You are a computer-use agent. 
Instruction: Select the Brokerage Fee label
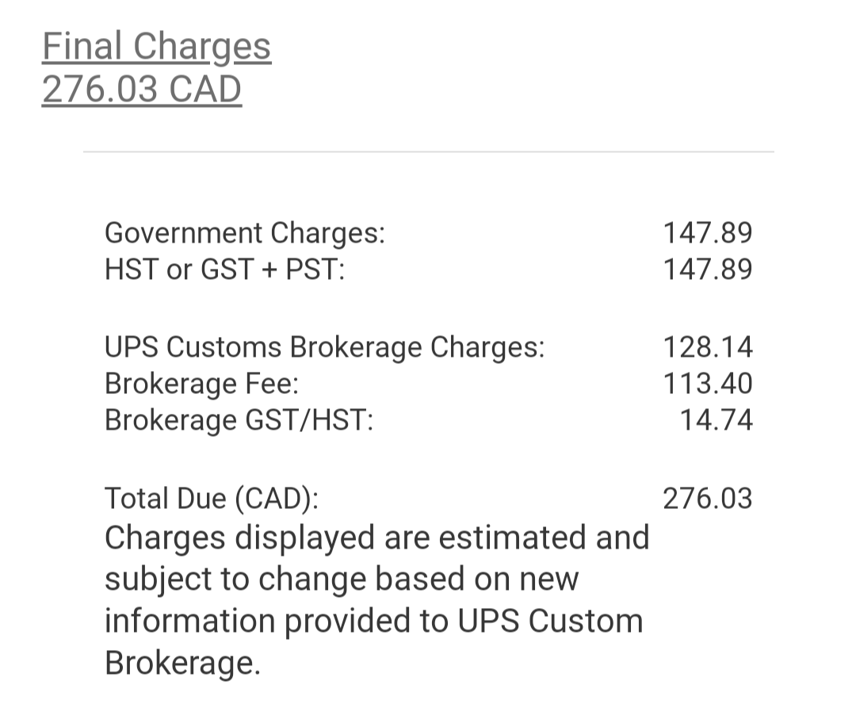coord(202,384)
